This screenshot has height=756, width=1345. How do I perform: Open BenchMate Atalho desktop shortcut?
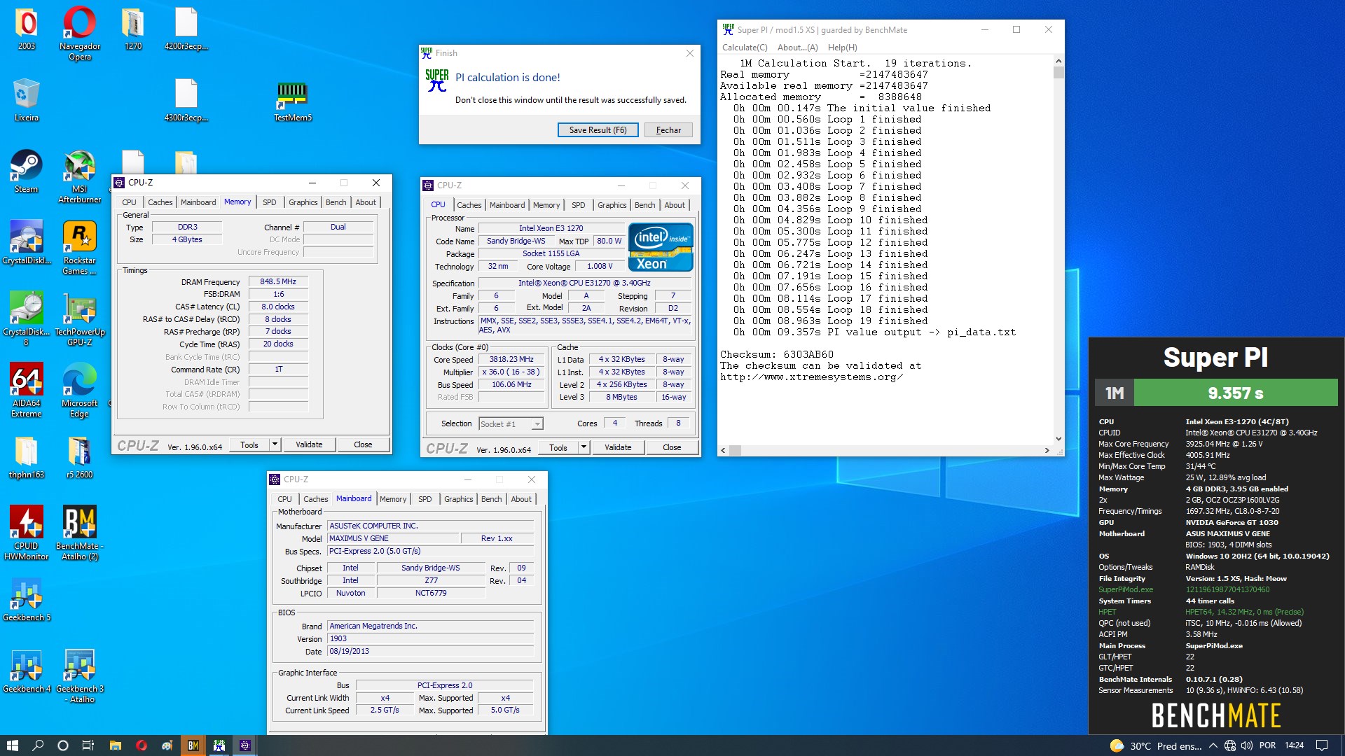pyautogui.click(x=80, y=533)
